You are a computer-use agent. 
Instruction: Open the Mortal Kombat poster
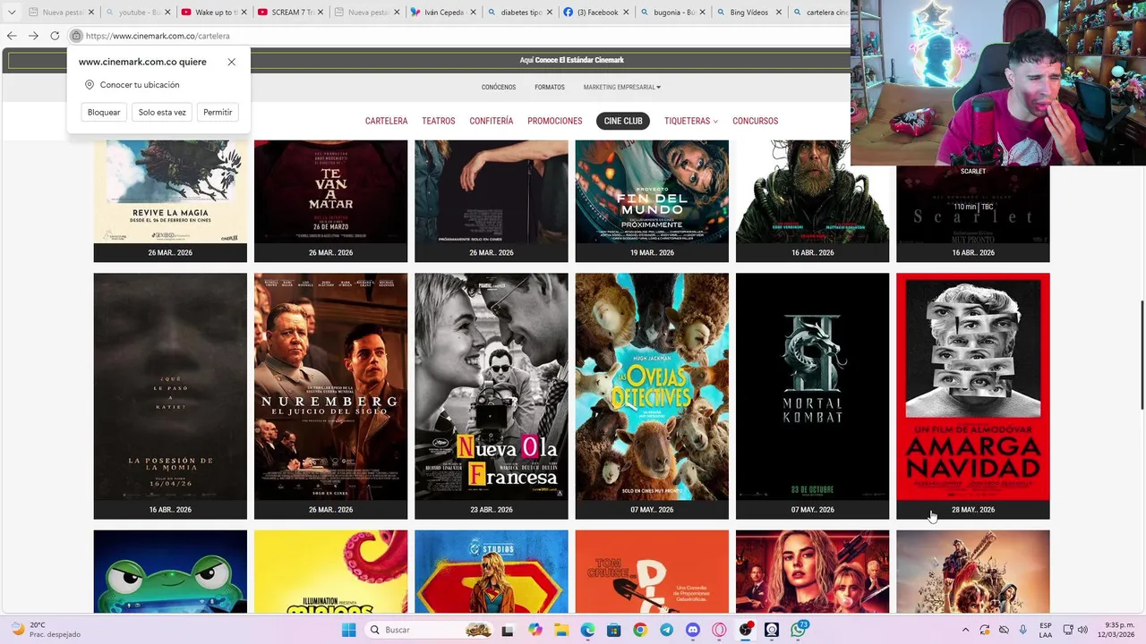pos(813,386)
